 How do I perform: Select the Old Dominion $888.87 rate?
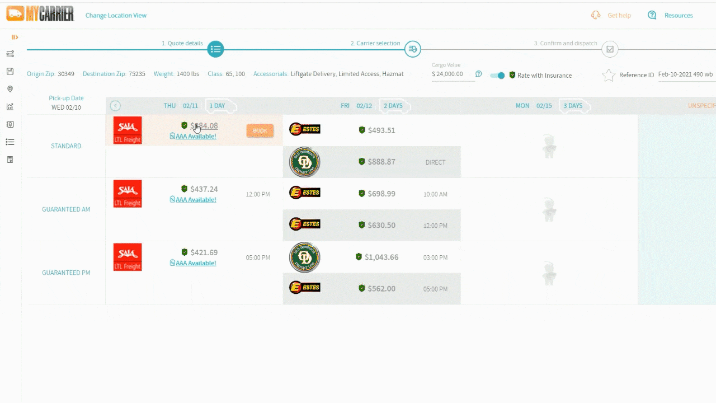(381, 162)
